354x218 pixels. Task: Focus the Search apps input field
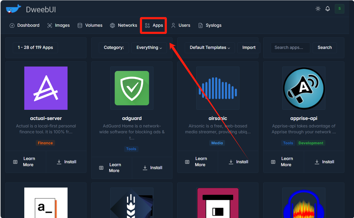tap(290, 48)
